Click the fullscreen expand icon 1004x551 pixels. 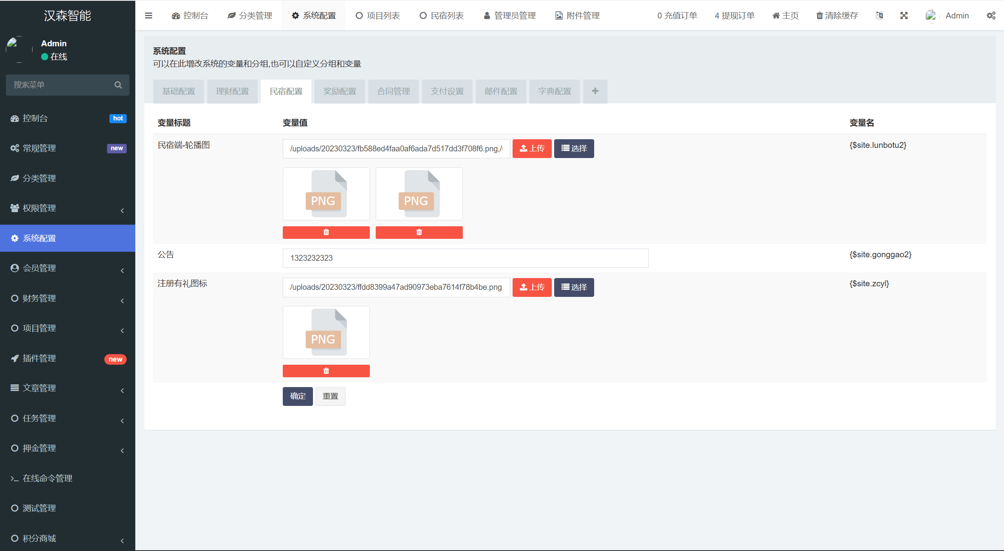click(x=904, y=16)
